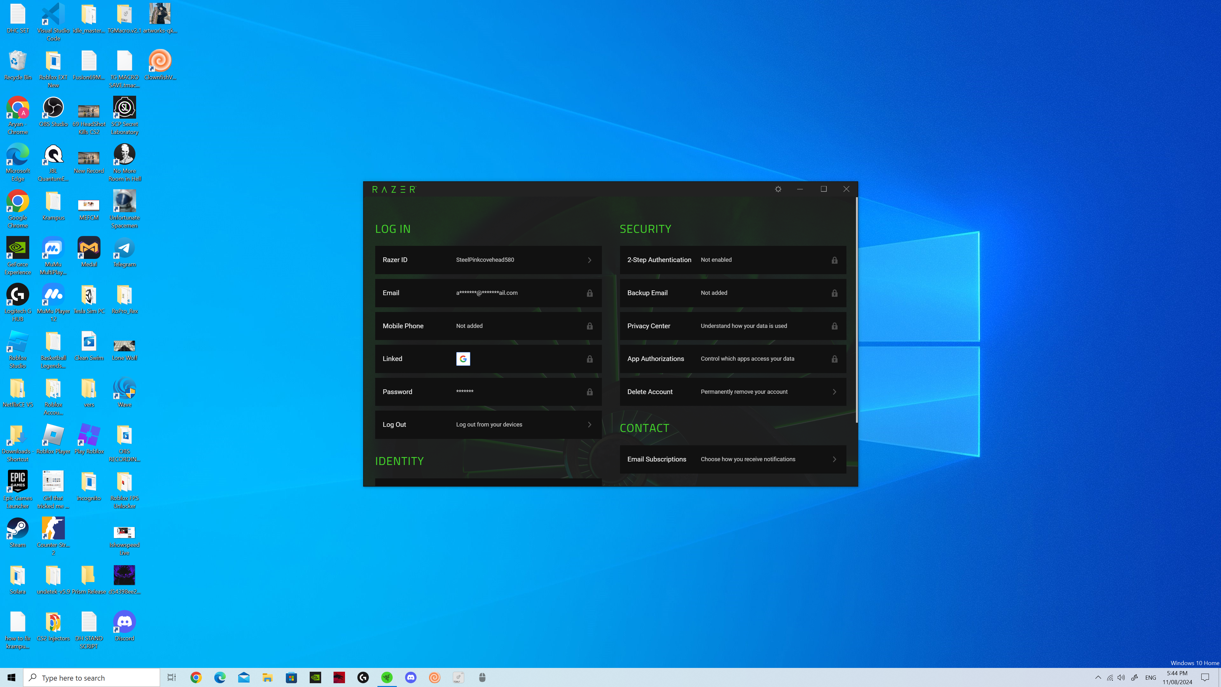Expand Log Out row arrow
The width and height of the screenshot is (1221, 687).
coord(589,425)
